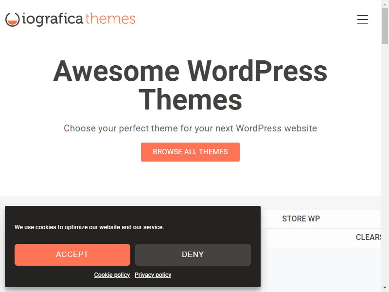389x292 pixels.
Task: Open the Cookie policy link
Action: pos(112,275)
